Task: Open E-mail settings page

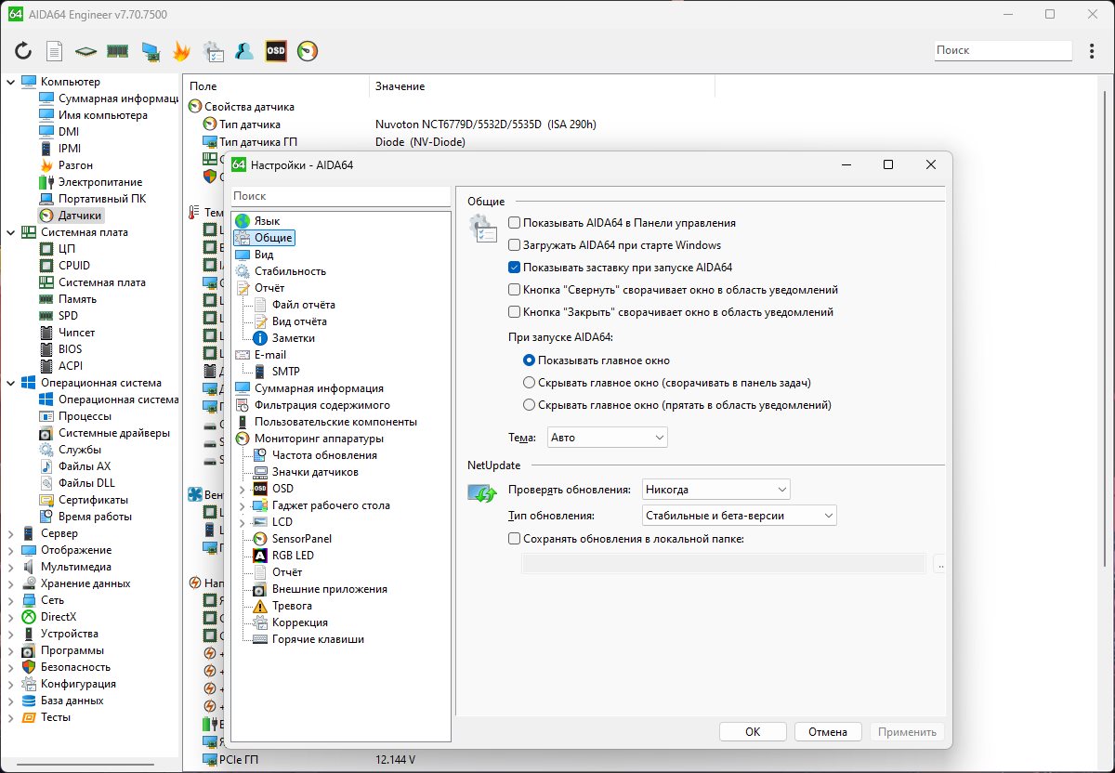Action: tap(261, 355)
